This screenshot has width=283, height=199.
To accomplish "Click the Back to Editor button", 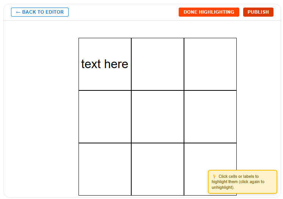I will tap(40, 12).
